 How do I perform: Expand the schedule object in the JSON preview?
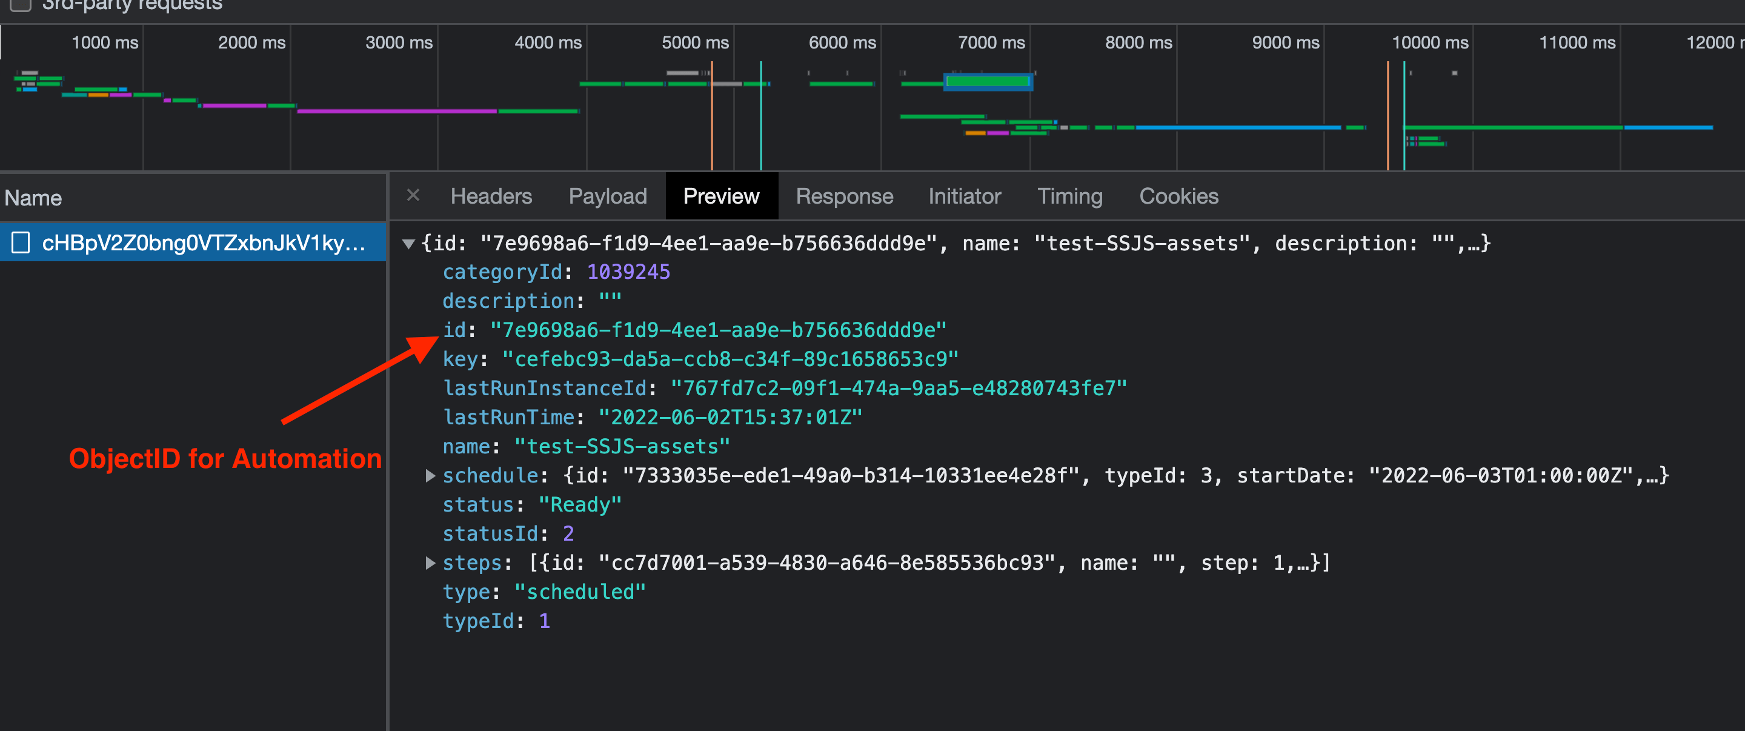tap(431, 475)
